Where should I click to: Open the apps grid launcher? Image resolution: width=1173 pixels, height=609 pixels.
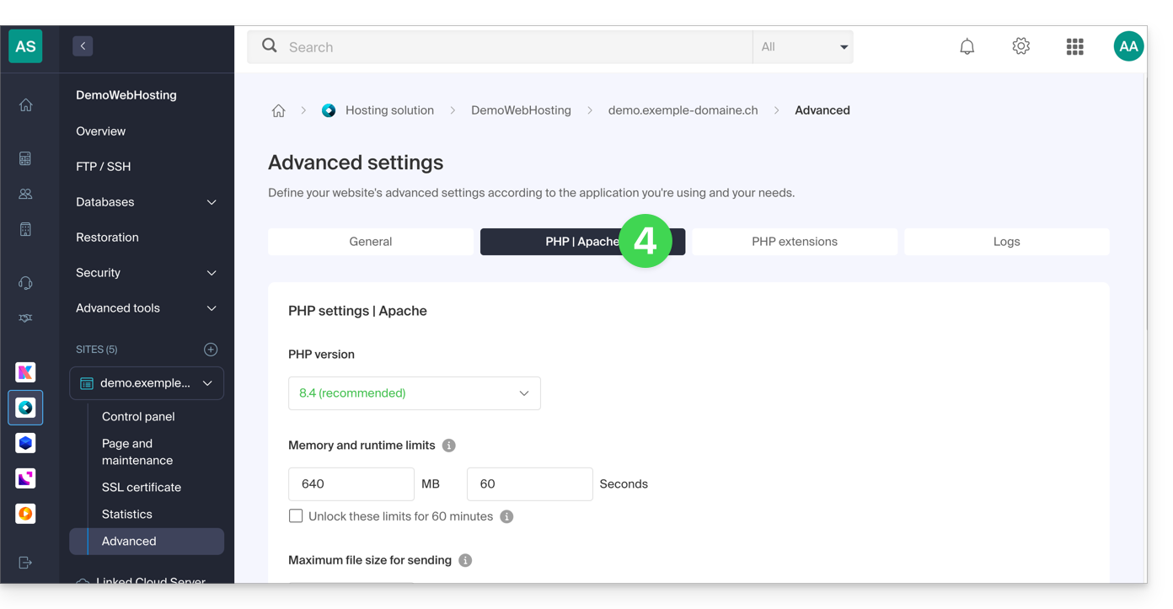(1074, 47)
